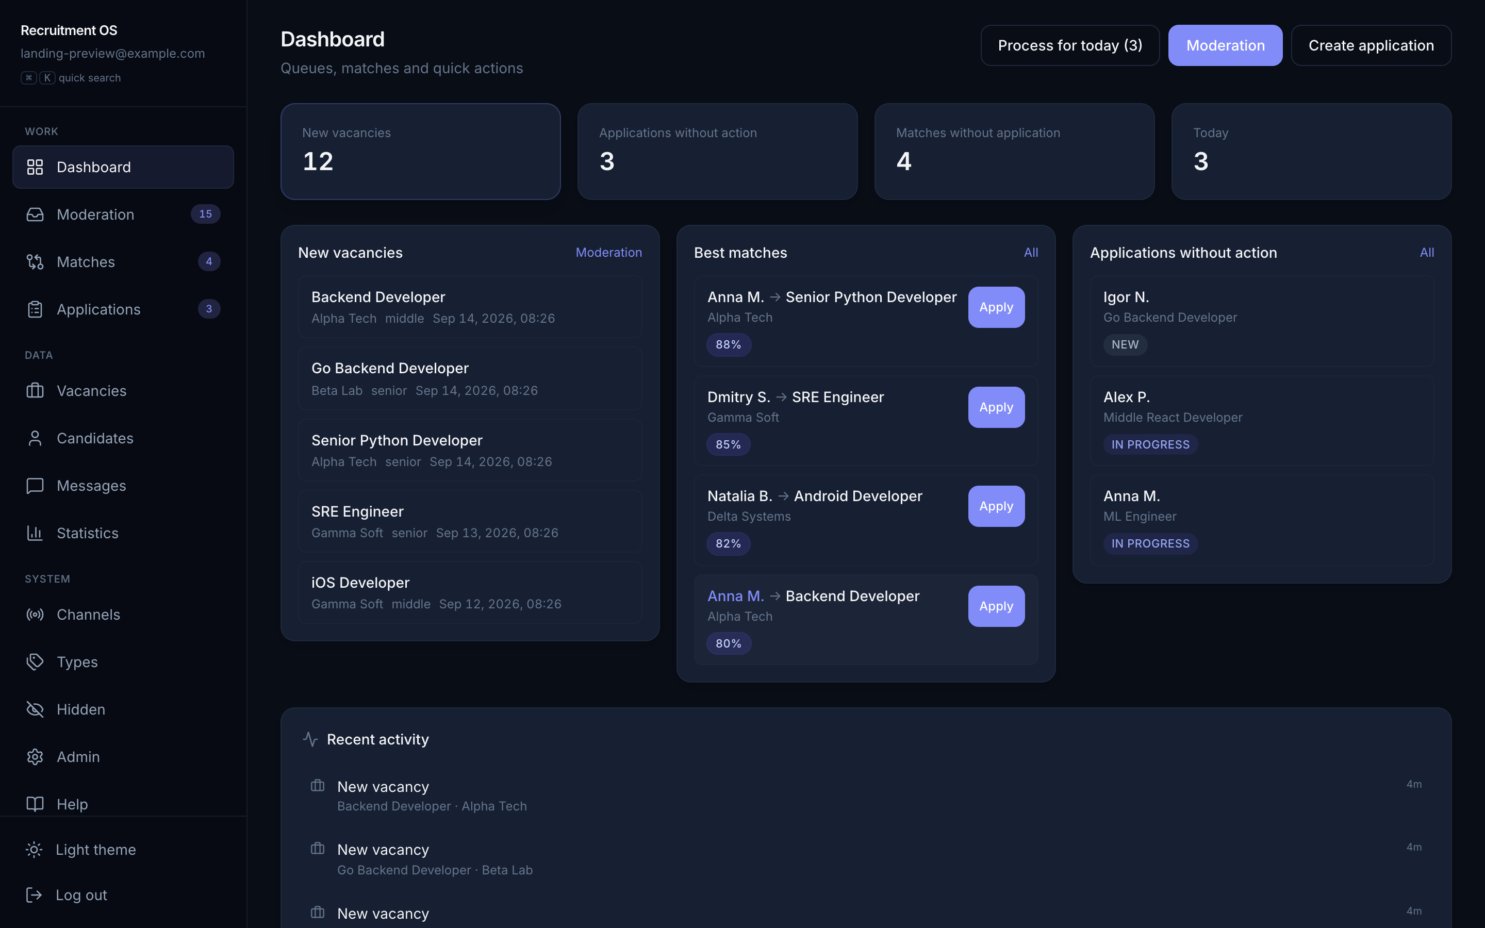Click the Candidates person icon

point(35,438)
